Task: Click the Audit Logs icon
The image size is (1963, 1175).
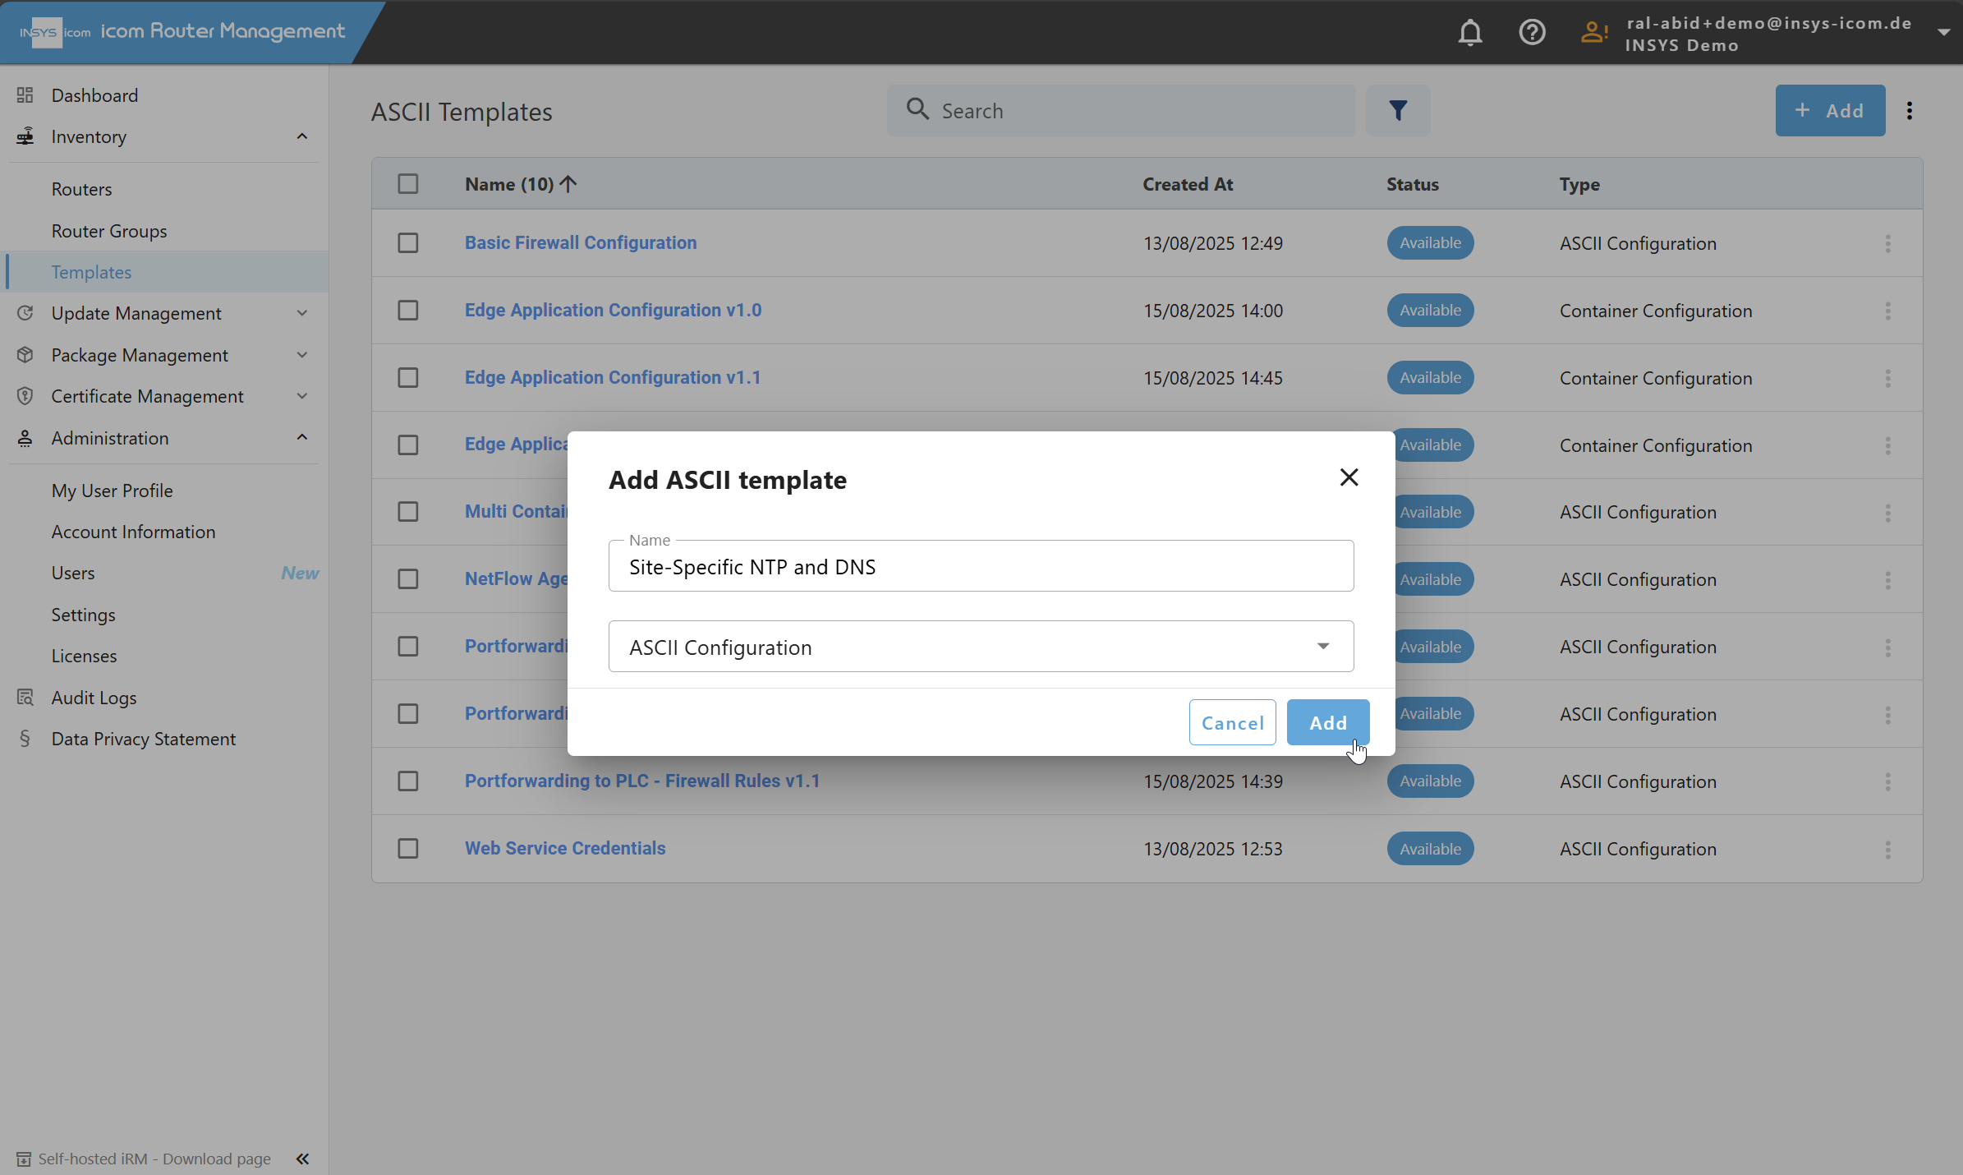Action: pos(25,698)
